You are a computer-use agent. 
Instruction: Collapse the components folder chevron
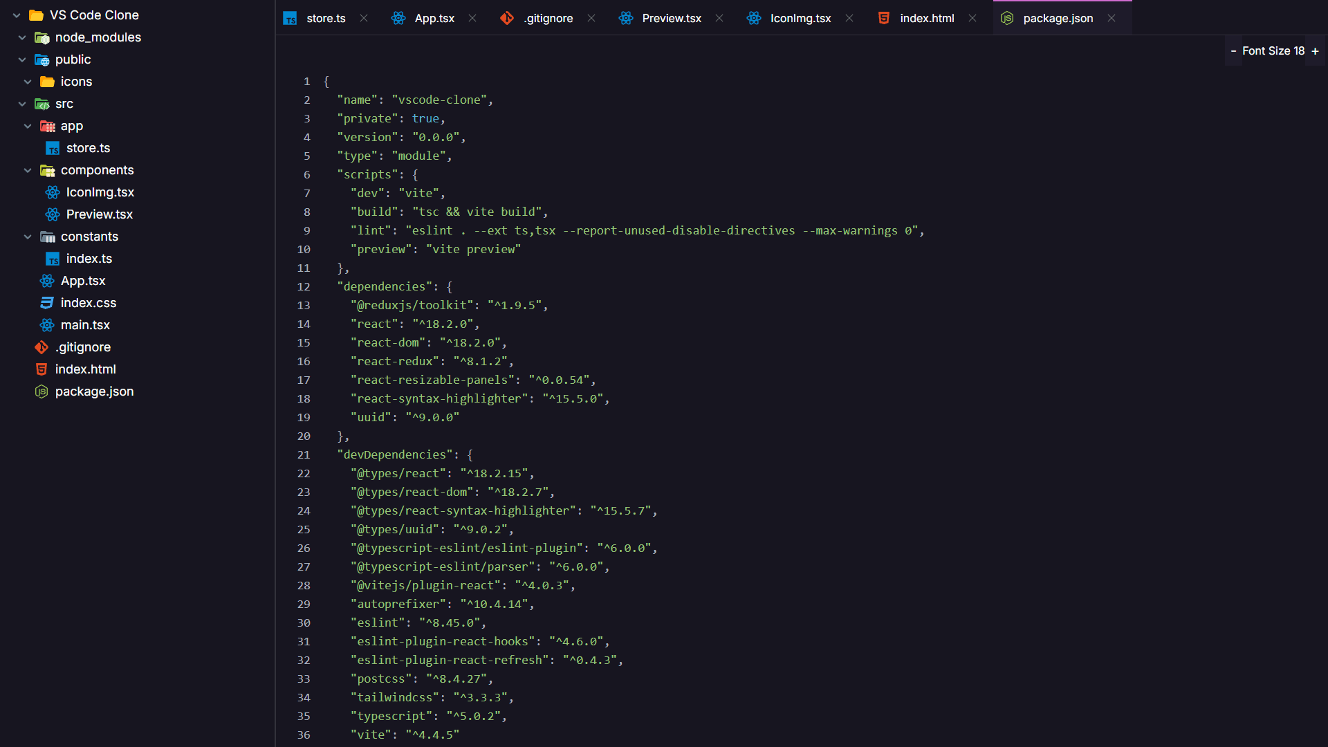click(28, 170)
